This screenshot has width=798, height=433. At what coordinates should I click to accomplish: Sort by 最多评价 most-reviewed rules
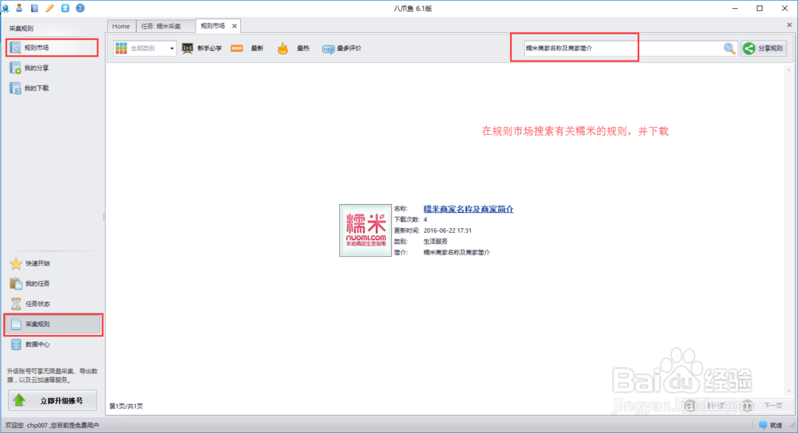pyautogui.click(x=342, y=49)
